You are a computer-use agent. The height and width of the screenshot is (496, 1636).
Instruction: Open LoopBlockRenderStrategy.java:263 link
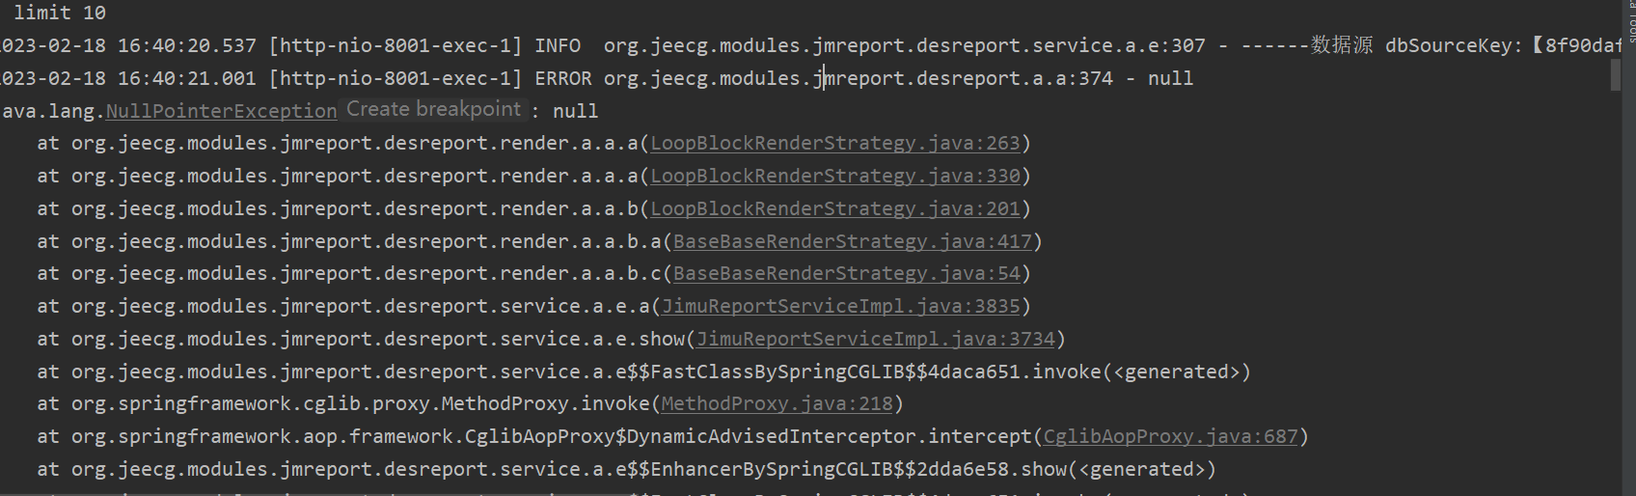click(835, 143)
